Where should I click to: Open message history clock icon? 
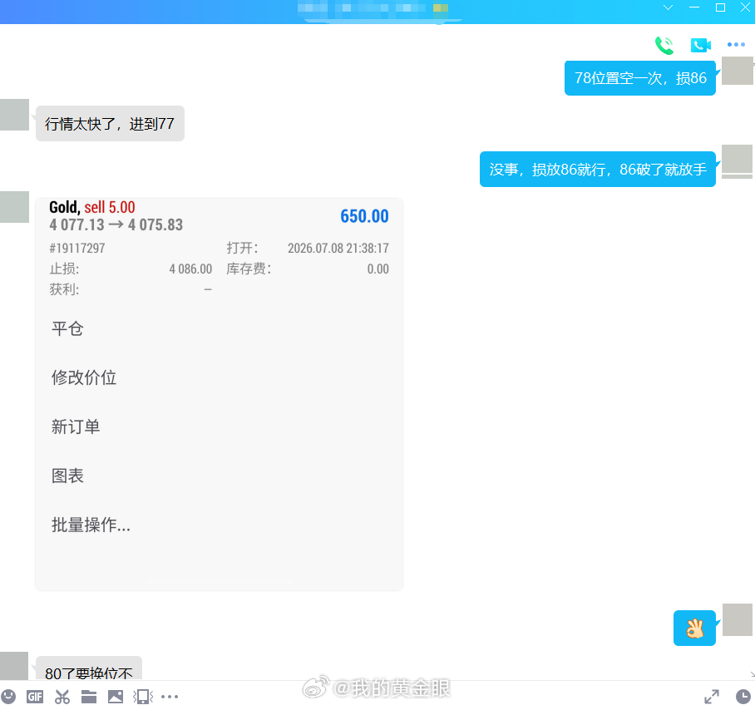[x=743, y=697]
